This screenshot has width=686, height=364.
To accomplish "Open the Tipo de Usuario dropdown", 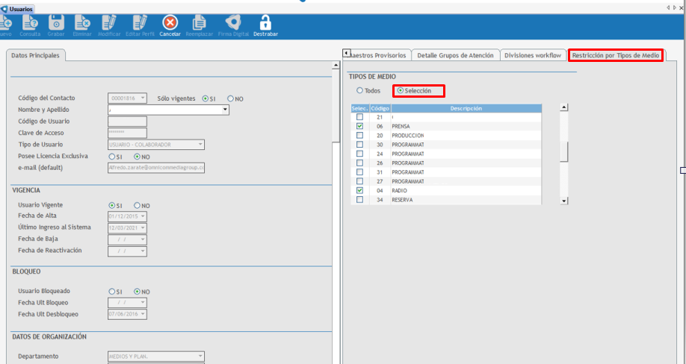I will 200,145.
